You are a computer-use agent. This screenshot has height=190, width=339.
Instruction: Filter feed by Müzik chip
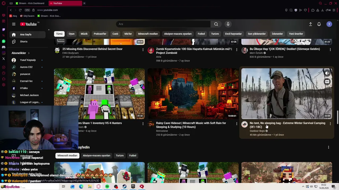click(x=84, y=34)
